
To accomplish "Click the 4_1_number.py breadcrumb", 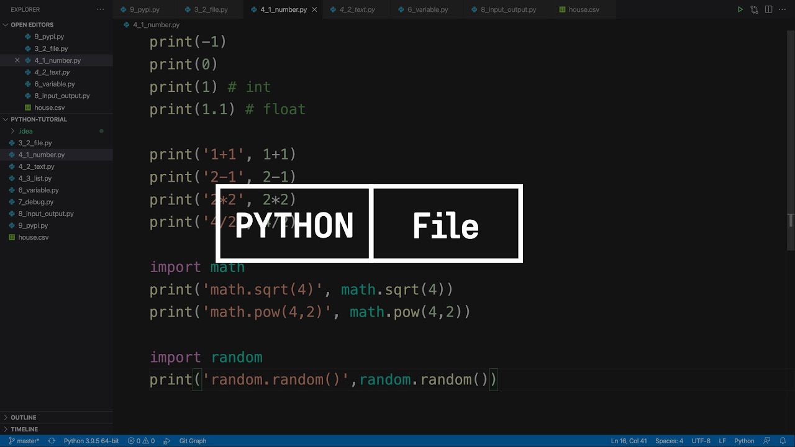I will point(156,25).
